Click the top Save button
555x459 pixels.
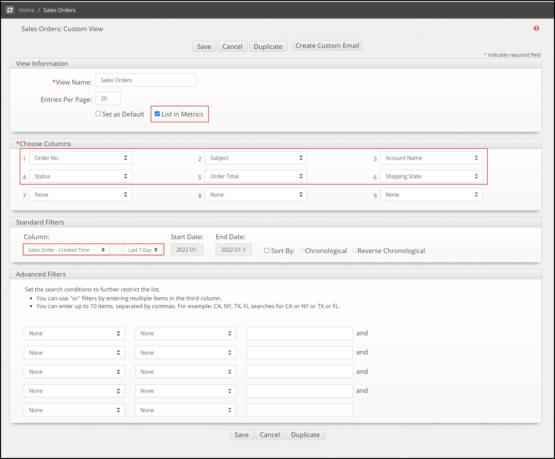point(204,46)
